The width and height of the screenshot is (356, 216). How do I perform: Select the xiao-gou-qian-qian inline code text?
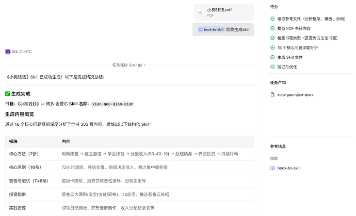(x=113, y=104)
